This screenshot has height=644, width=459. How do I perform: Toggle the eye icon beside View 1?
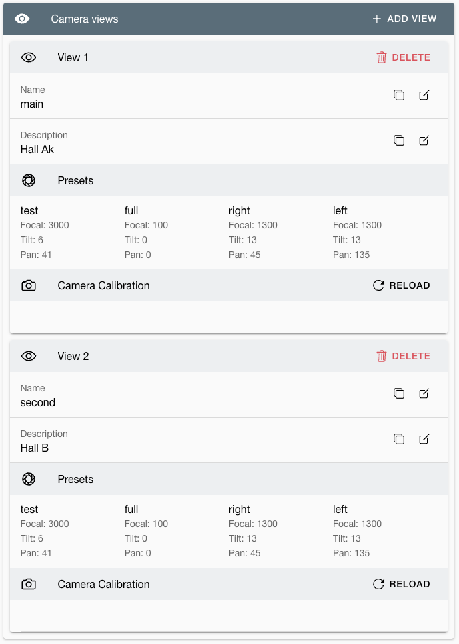pyautogui.click(x=29, y=57)
